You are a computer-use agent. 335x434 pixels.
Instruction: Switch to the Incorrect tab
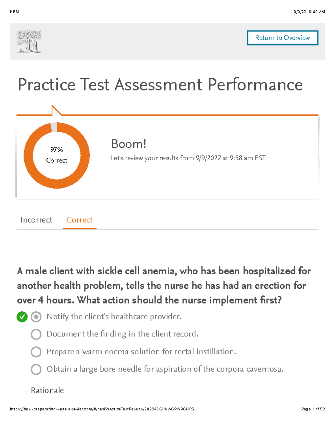tap(36, 220)
